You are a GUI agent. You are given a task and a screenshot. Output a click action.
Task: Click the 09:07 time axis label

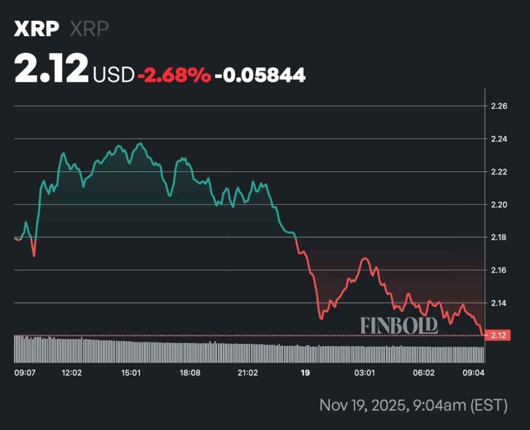pos(24,373)
